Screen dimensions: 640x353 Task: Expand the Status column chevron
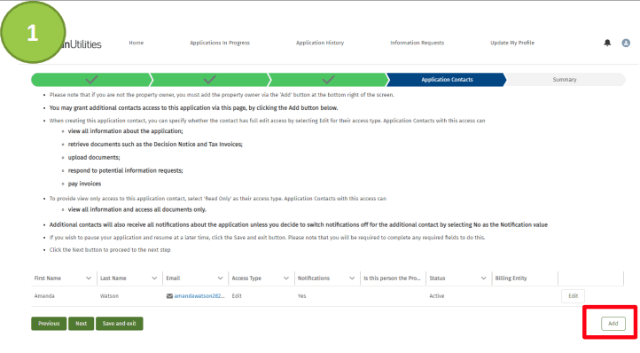484,278
